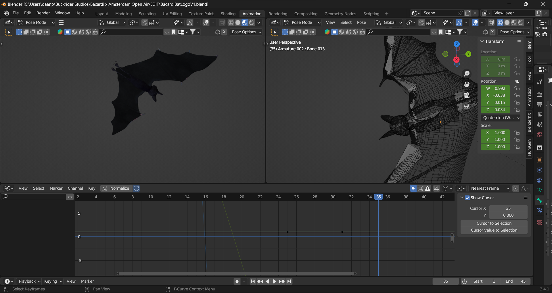Toggle Normalize in graph editor
552x293 pixels.
click(x=116, y=188)
